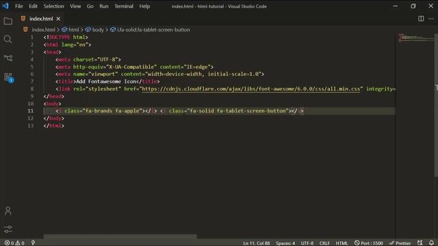The width and height of the screenshot is (438, 246).
Task: Click Ln 11, Col 88 cursor position
Action: (256, 243)
